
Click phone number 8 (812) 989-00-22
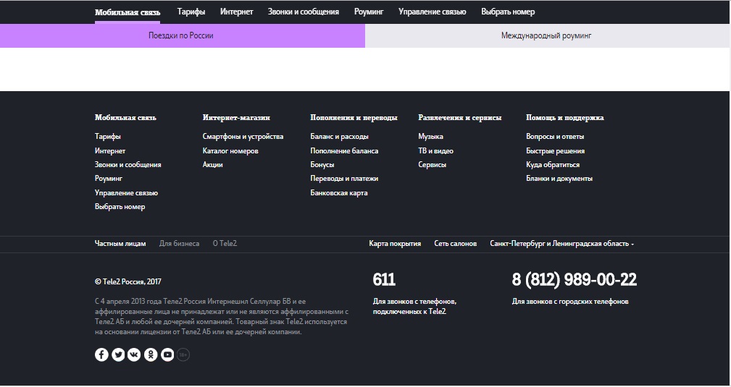coord(575,279)
